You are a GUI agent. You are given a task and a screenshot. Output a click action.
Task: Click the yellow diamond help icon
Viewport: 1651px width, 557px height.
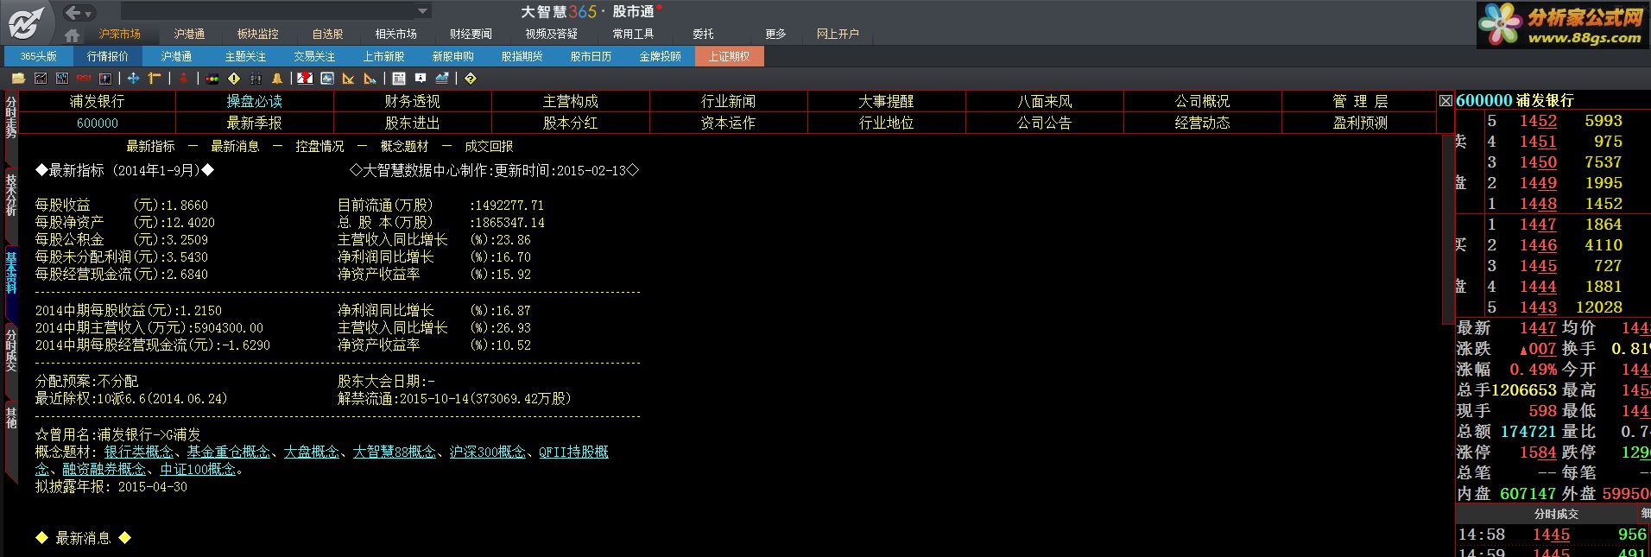pos(471,79)
